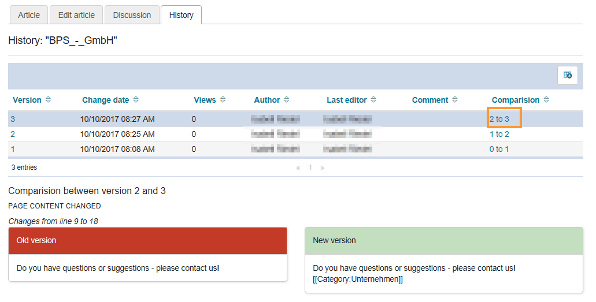Sort by Version column sort icon

click(48, 100)
